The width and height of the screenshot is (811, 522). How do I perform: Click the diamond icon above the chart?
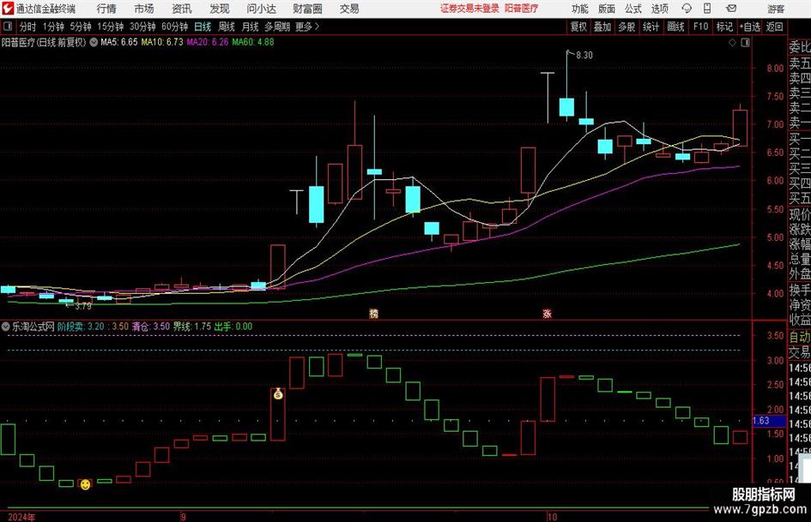click(732, 43)
